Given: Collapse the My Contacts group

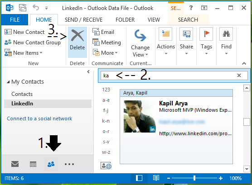Looking at the screenshot, I should [x=8, y=82].
